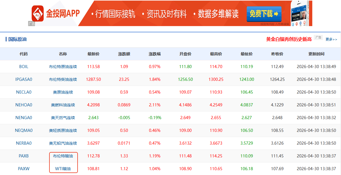Click the 代码 column header
The width and height of the screenshot is (341, 175).
(x=24, y=54)
